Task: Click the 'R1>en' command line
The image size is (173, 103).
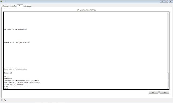Action: tap(6, 77)
